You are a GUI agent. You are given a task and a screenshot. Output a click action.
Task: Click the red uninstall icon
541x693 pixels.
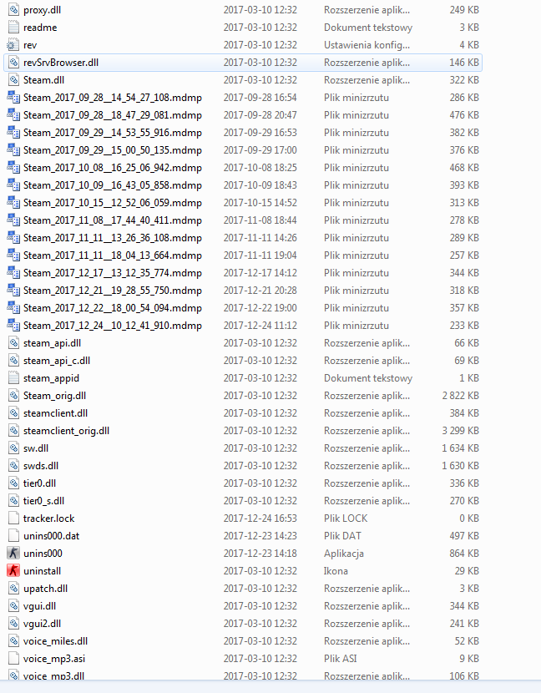[13, 570]
